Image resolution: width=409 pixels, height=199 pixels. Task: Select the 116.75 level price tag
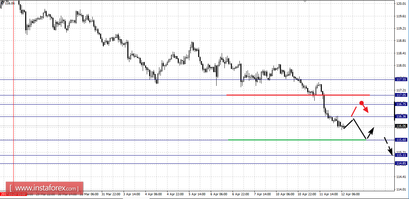(x=401, y=104)
